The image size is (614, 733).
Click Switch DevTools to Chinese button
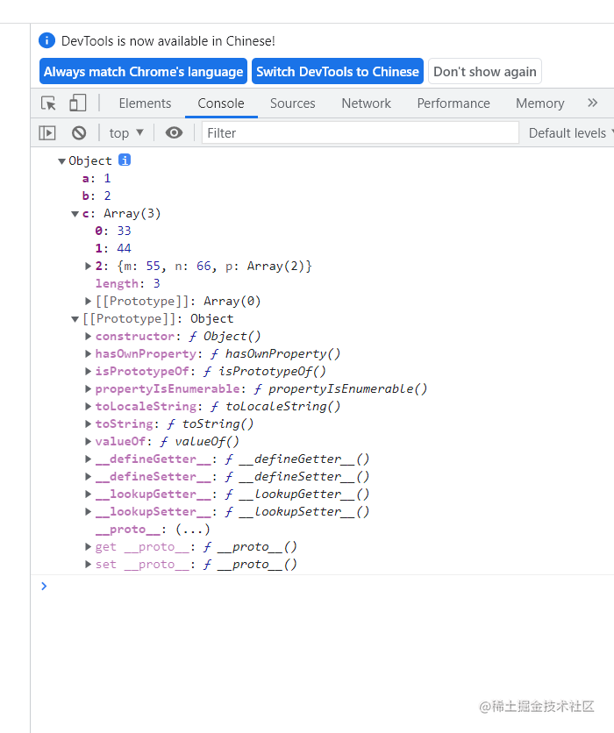[338, 72]
